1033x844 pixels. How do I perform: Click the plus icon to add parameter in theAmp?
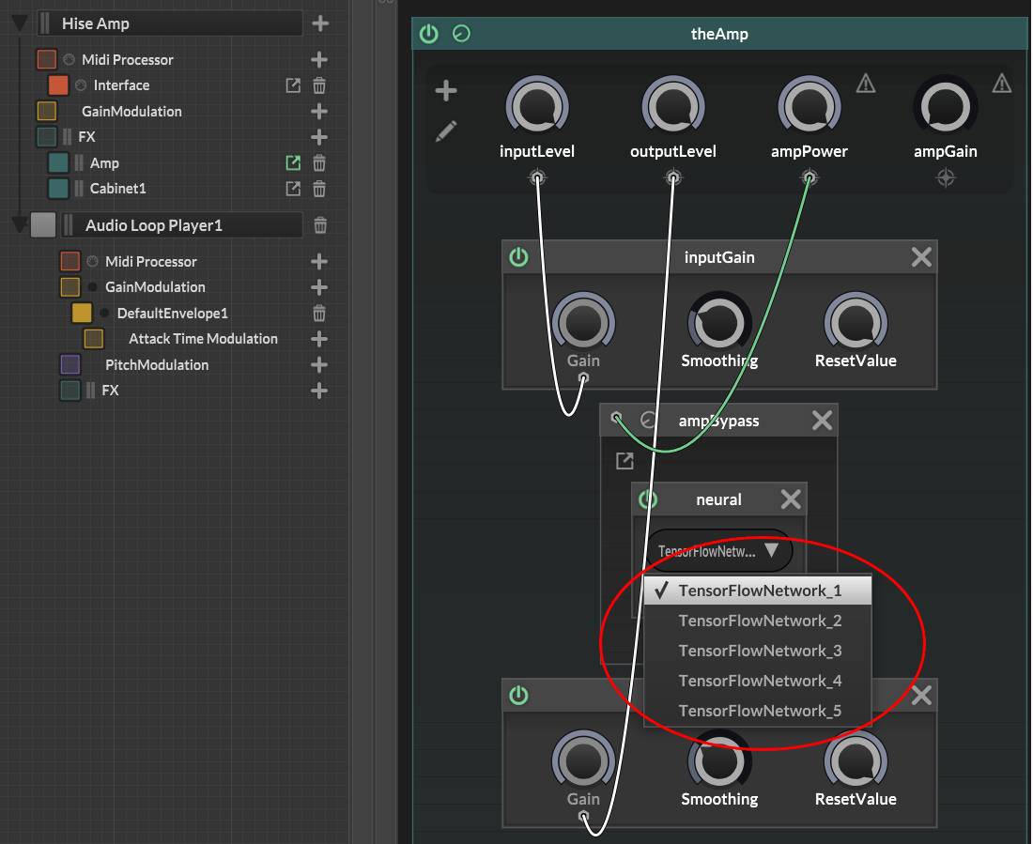(x=446, y=91)
